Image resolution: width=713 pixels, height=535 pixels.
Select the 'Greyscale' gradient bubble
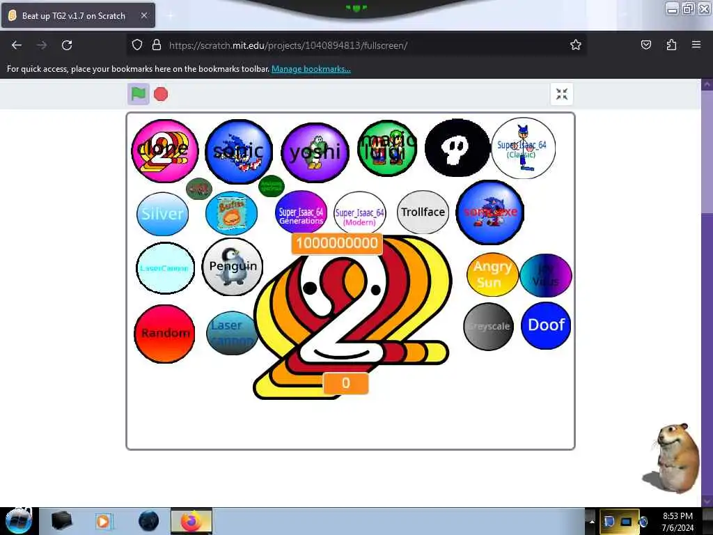[x=488, y=327]
